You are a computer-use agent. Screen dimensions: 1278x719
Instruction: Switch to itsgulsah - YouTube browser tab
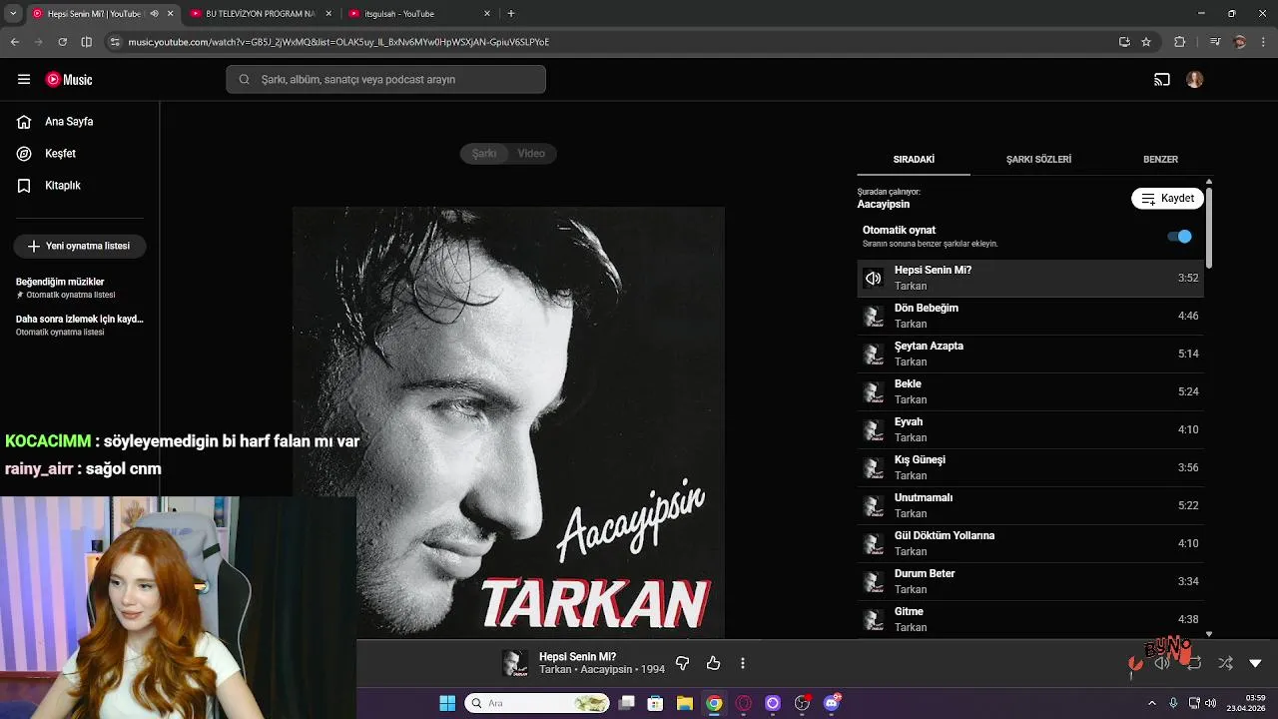coord(419,14)
